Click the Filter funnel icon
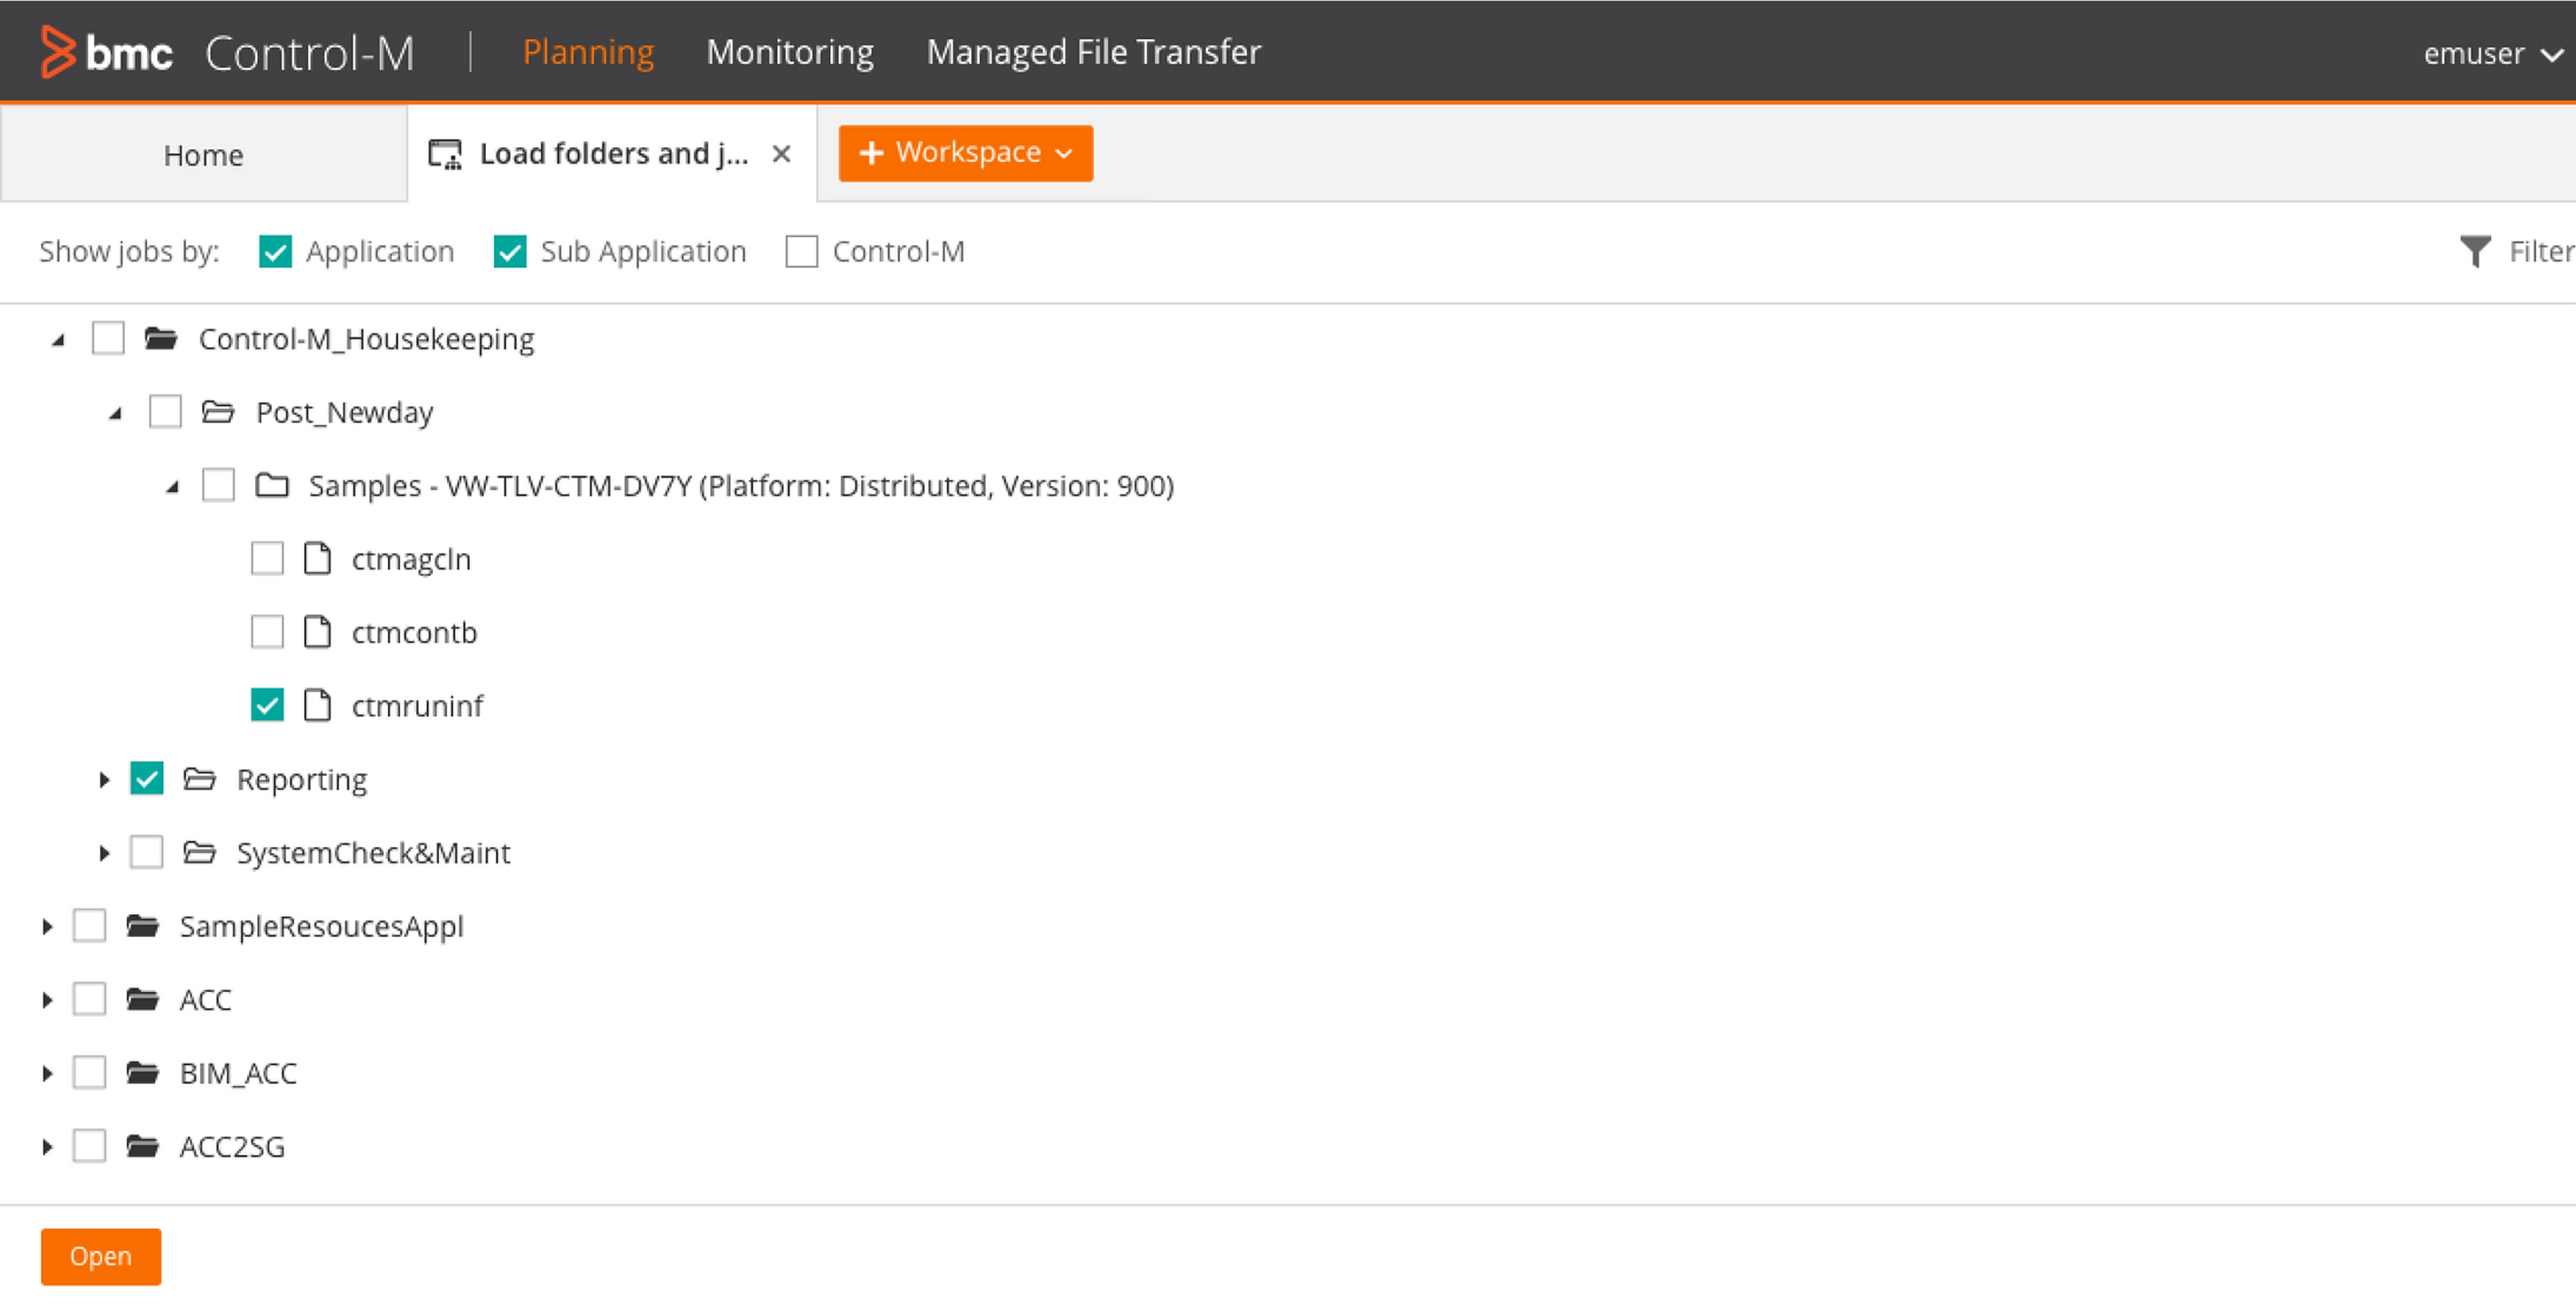This screenshot has height=1306, width=2576. tap(2475, 251)
